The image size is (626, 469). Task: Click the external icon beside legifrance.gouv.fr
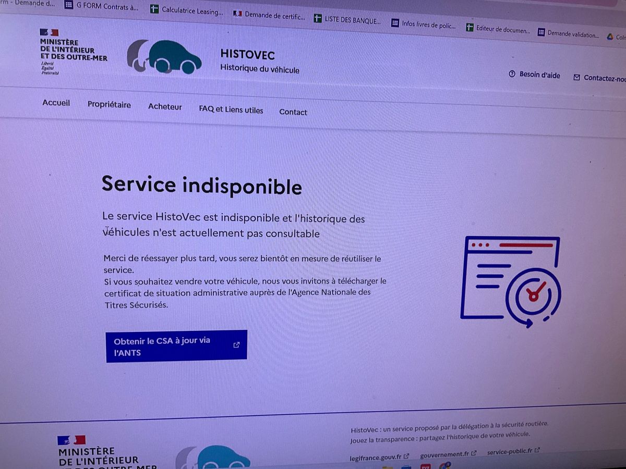[x=406, y=456]
